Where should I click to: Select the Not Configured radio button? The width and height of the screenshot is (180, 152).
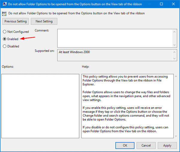[4, 32]
